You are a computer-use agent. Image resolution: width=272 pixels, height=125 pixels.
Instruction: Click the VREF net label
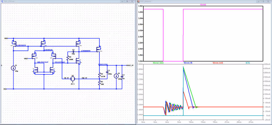coord(26,59)
